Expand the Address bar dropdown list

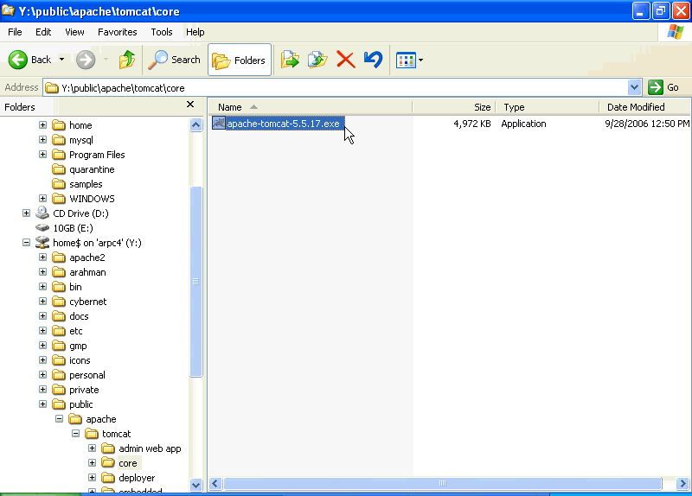pyautogui.click(x=634, y=87)
